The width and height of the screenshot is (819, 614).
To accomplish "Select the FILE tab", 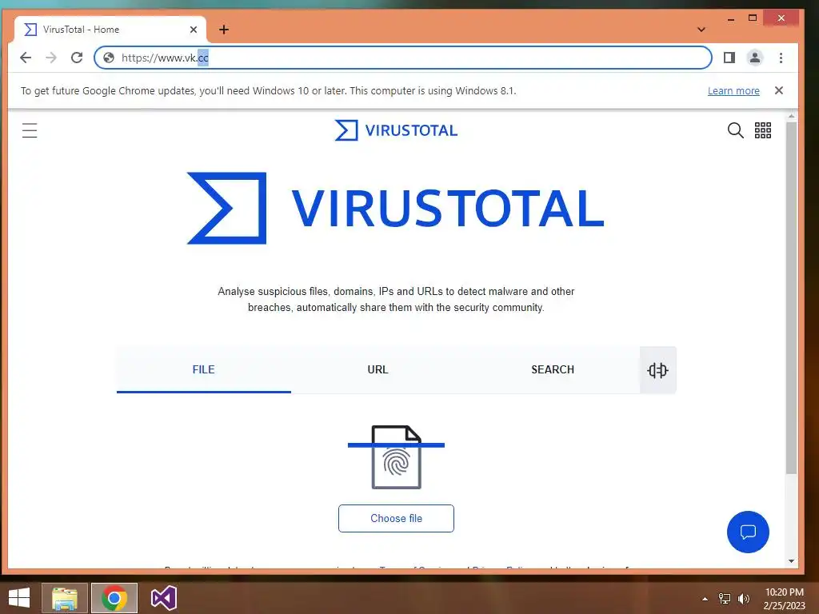I will click(x=204, y=369).
